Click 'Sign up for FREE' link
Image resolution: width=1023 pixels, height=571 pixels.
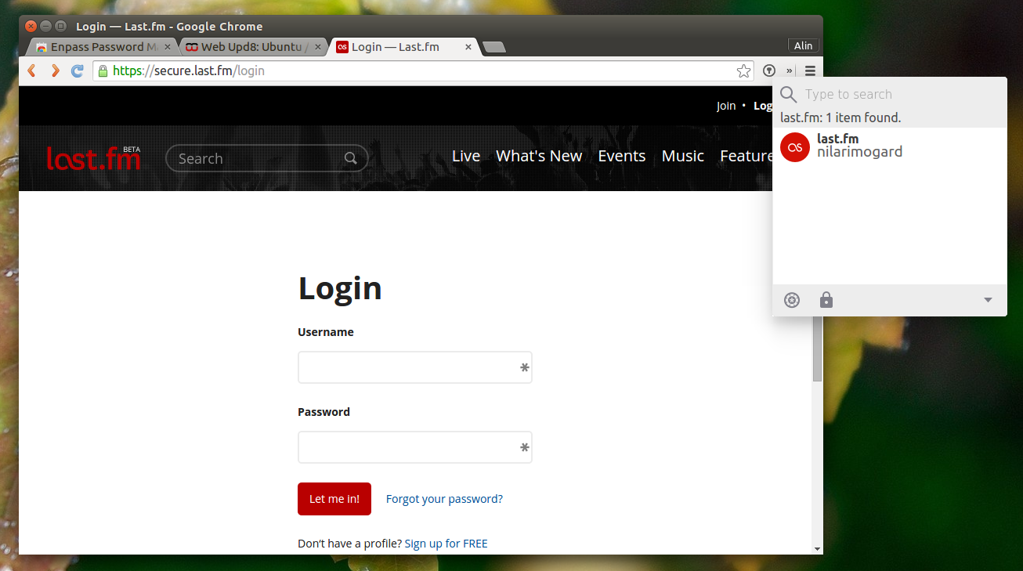coord(446,544)
